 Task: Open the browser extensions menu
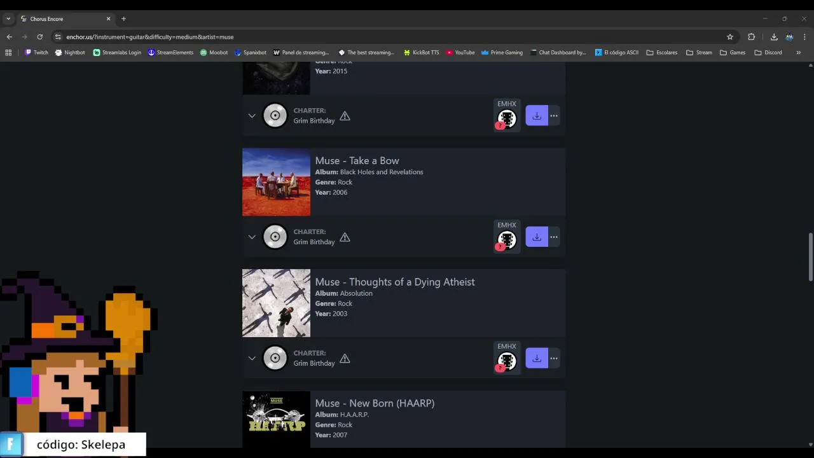(x=751, y=37)
